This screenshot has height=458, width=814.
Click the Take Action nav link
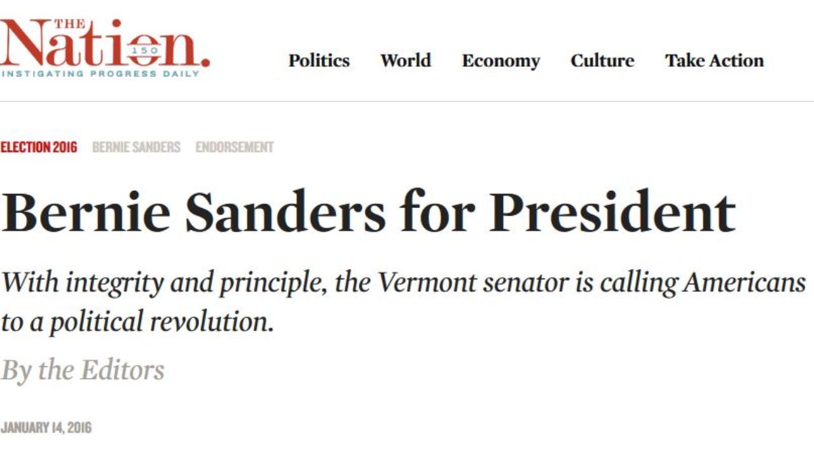[714, 61]
